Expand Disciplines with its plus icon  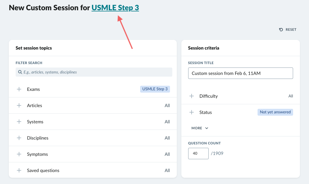tap(19, 138)
